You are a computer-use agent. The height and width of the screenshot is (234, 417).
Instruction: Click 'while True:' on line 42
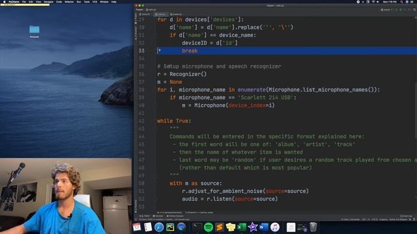click(x=174, y=121)
